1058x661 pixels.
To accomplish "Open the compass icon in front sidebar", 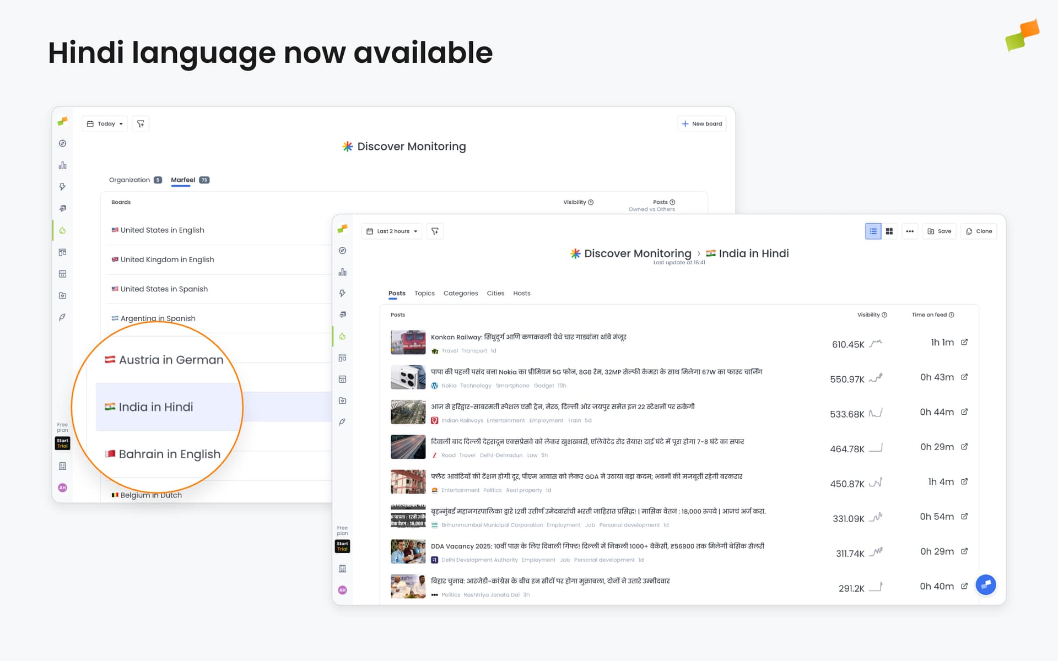I will pyautogui.click(x=342, y=251).
